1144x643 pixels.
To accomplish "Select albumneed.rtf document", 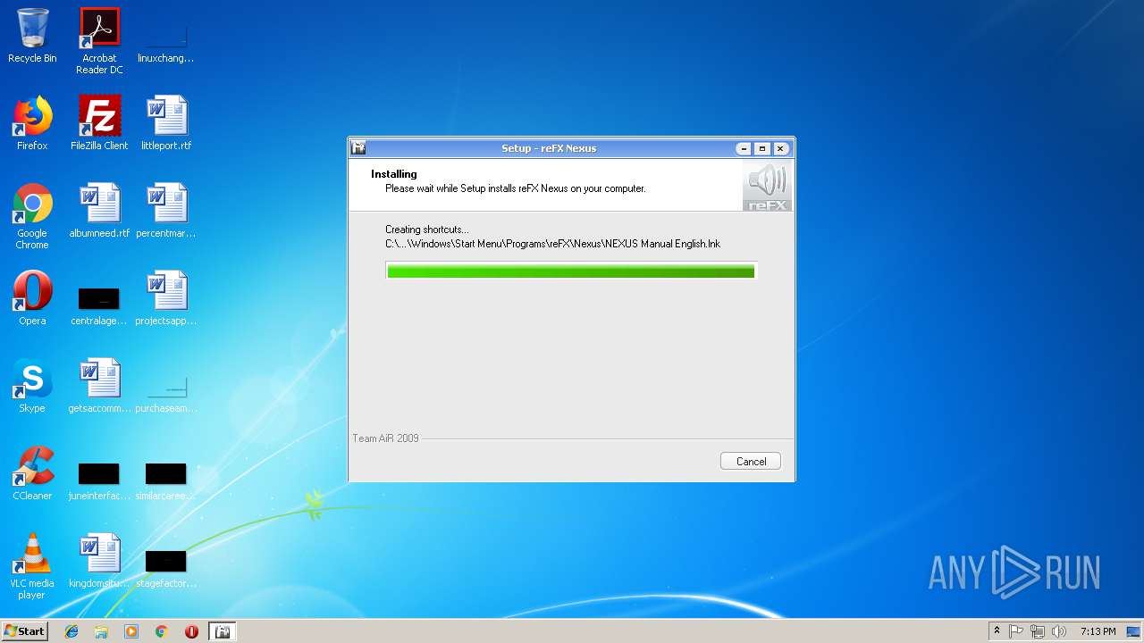I will (99, 211).
